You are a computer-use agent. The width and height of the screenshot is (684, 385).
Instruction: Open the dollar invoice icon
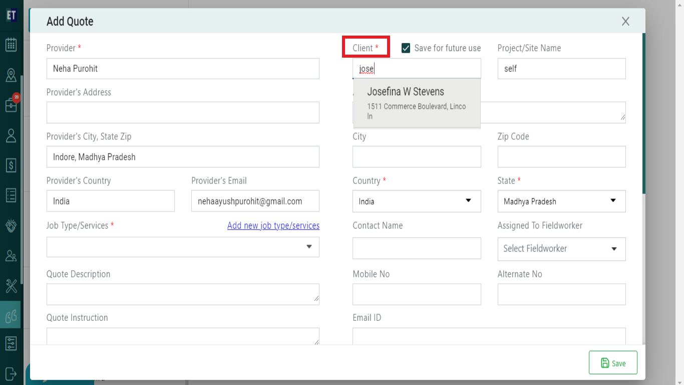pyautogui.click(x=11, y=165)
